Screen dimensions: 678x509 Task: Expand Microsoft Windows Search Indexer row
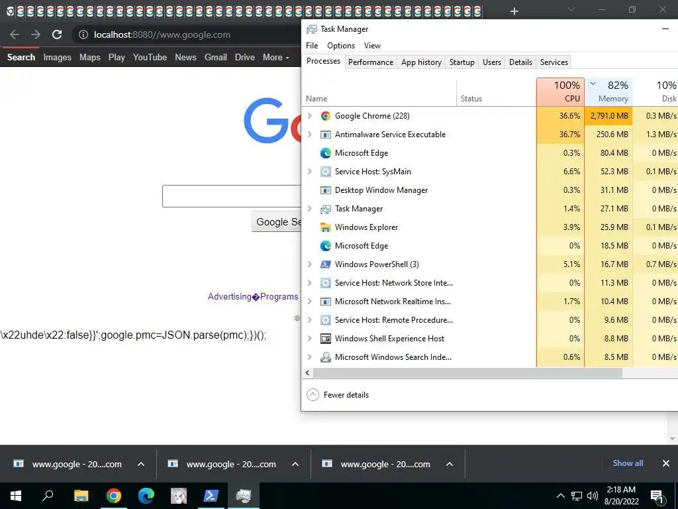(x=310, y=357)
